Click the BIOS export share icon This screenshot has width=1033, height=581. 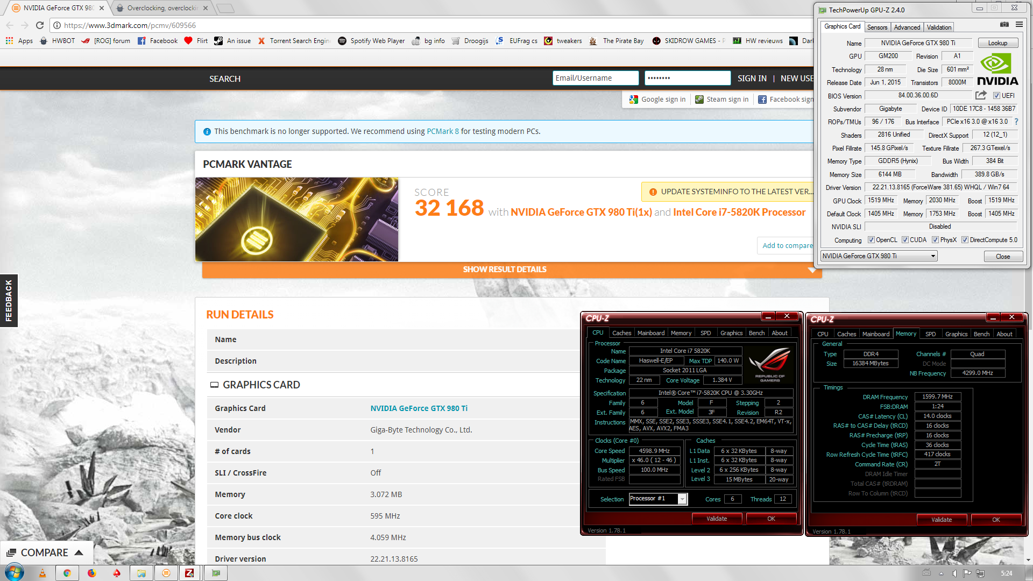[x=981, y=95]
